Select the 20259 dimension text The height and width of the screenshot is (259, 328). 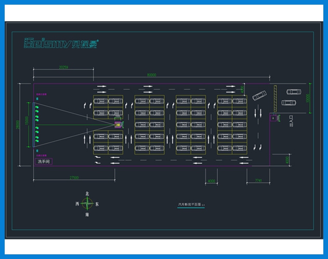(x=63, y=67)
